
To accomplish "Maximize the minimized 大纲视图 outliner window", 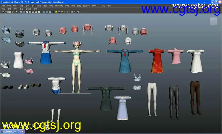I will (x=19, y=131).
